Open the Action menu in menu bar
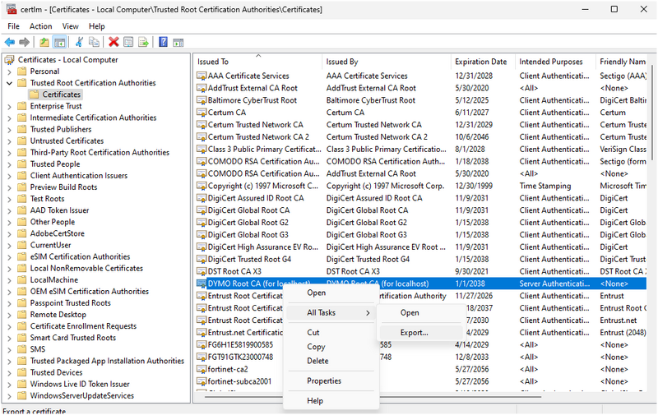Image resolution: width=658 pixels, height=415 pixels. point(40,26)
